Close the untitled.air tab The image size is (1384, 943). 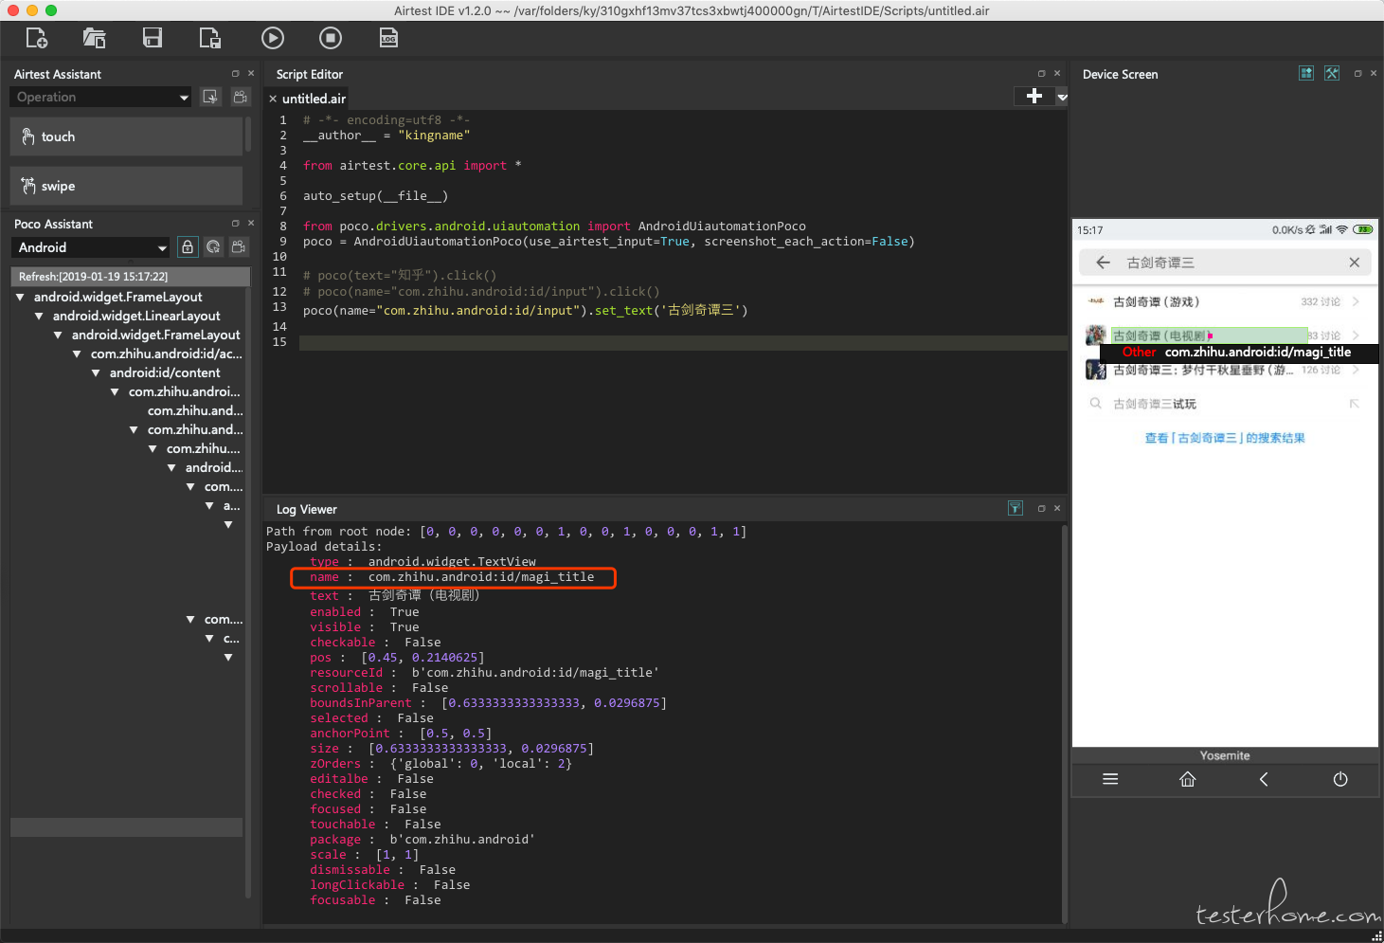[273, 99]
